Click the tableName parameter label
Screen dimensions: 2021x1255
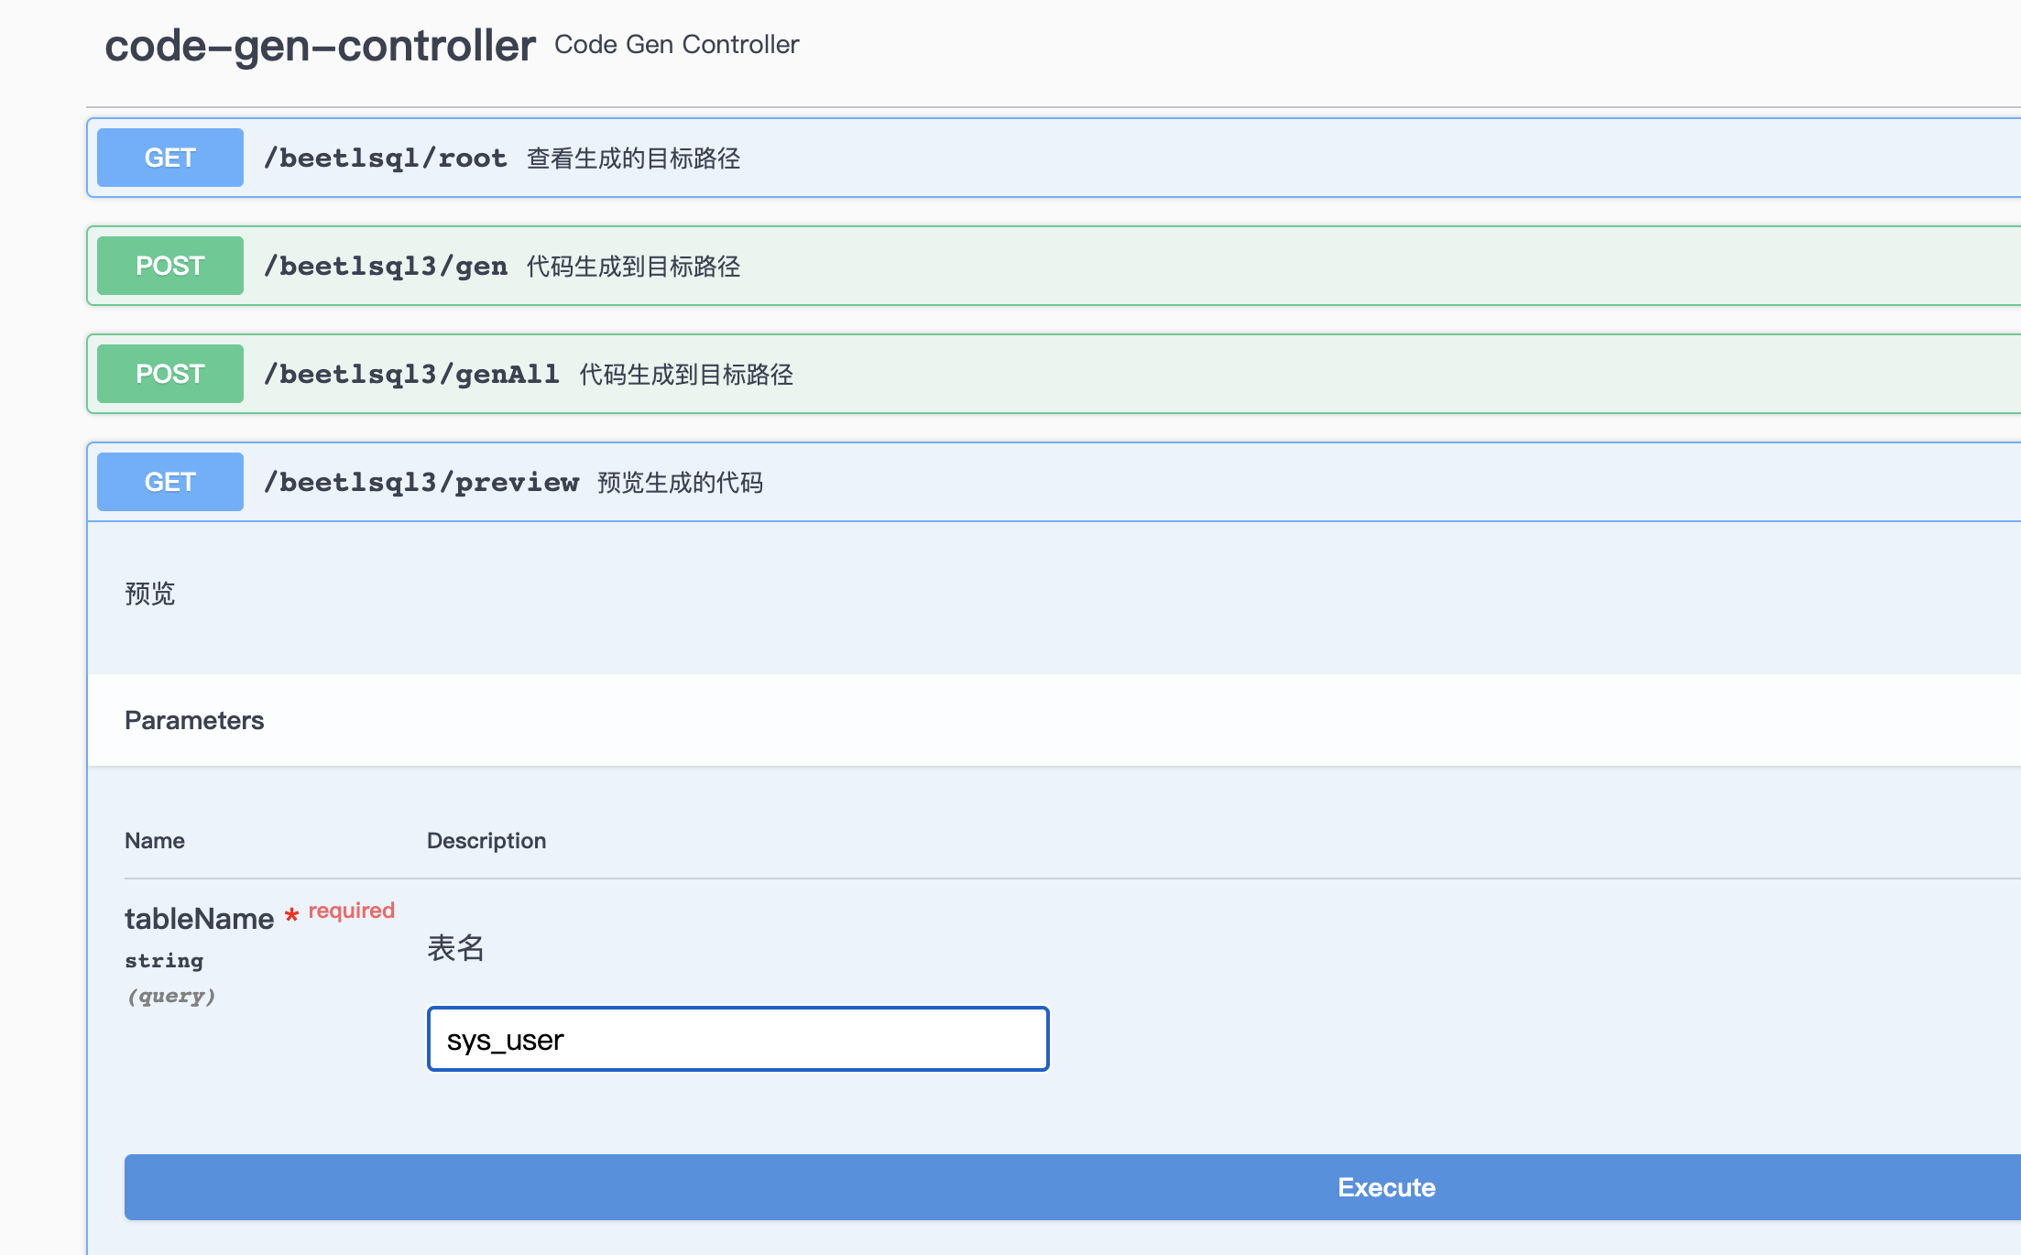199,919
